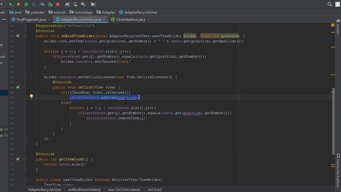Click the yellow inspection status square

(x=332, y=25)
